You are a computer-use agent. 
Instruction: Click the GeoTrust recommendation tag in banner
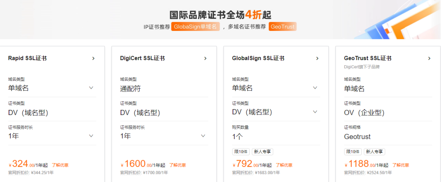(283, 27)
